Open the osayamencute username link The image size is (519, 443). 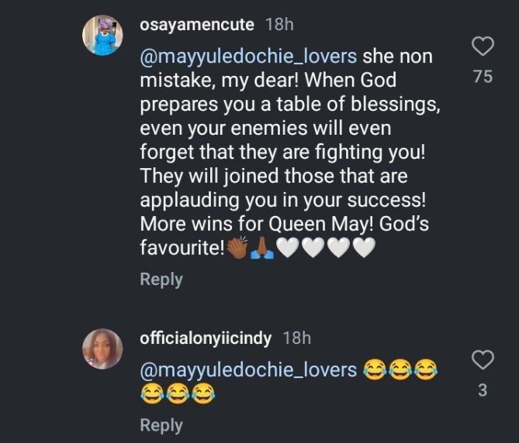(x=196, y=25)
